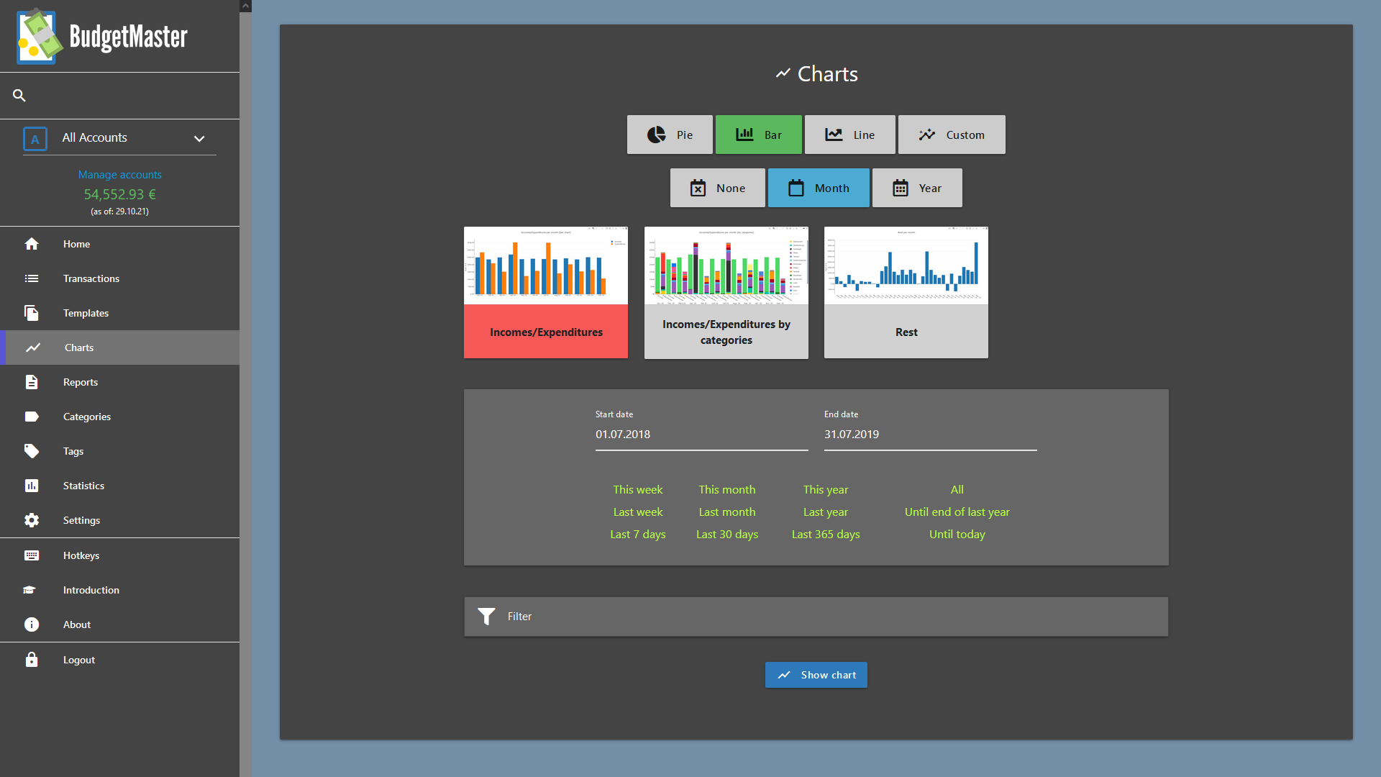
Task: Click the Transactions list icon
Action: coord(32,278)
